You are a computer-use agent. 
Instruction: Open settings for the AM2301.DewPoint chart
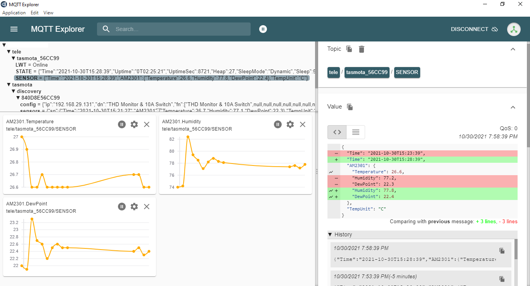[x=134, y=207]
